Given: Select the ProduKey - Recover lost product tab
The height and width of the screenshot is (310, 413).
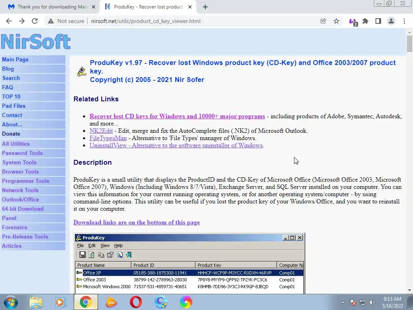Looking at the screenshot, I should 148,7.
